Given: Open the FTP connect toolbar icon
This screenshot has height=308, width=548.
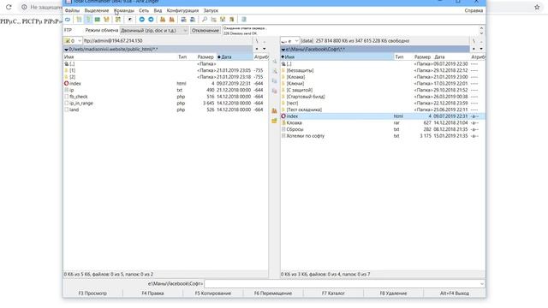Looking at the screenshot, I should tap(183, 20).
